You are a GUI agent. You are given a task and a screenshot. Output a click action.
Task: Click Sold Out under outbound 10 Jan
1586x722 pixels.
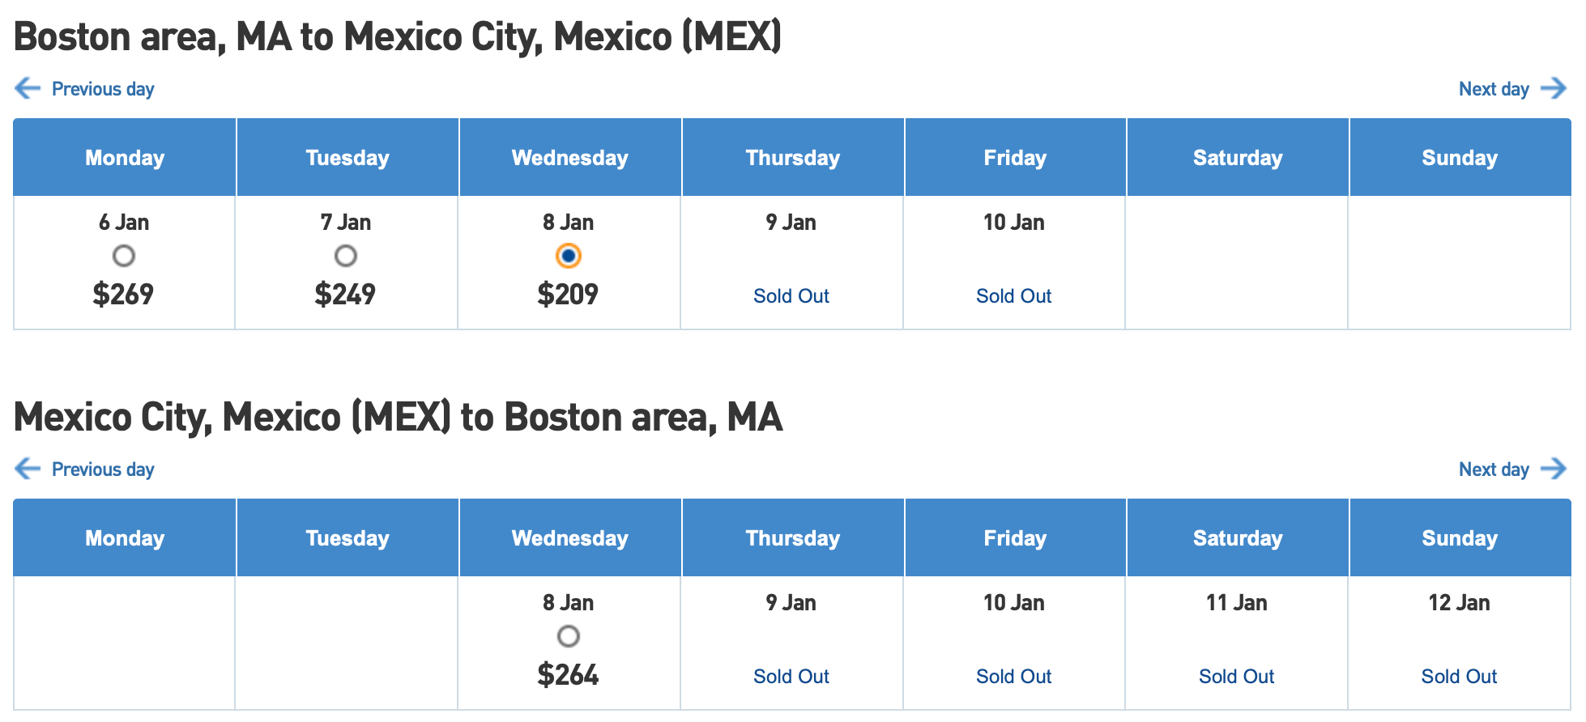pos(1013,296)
